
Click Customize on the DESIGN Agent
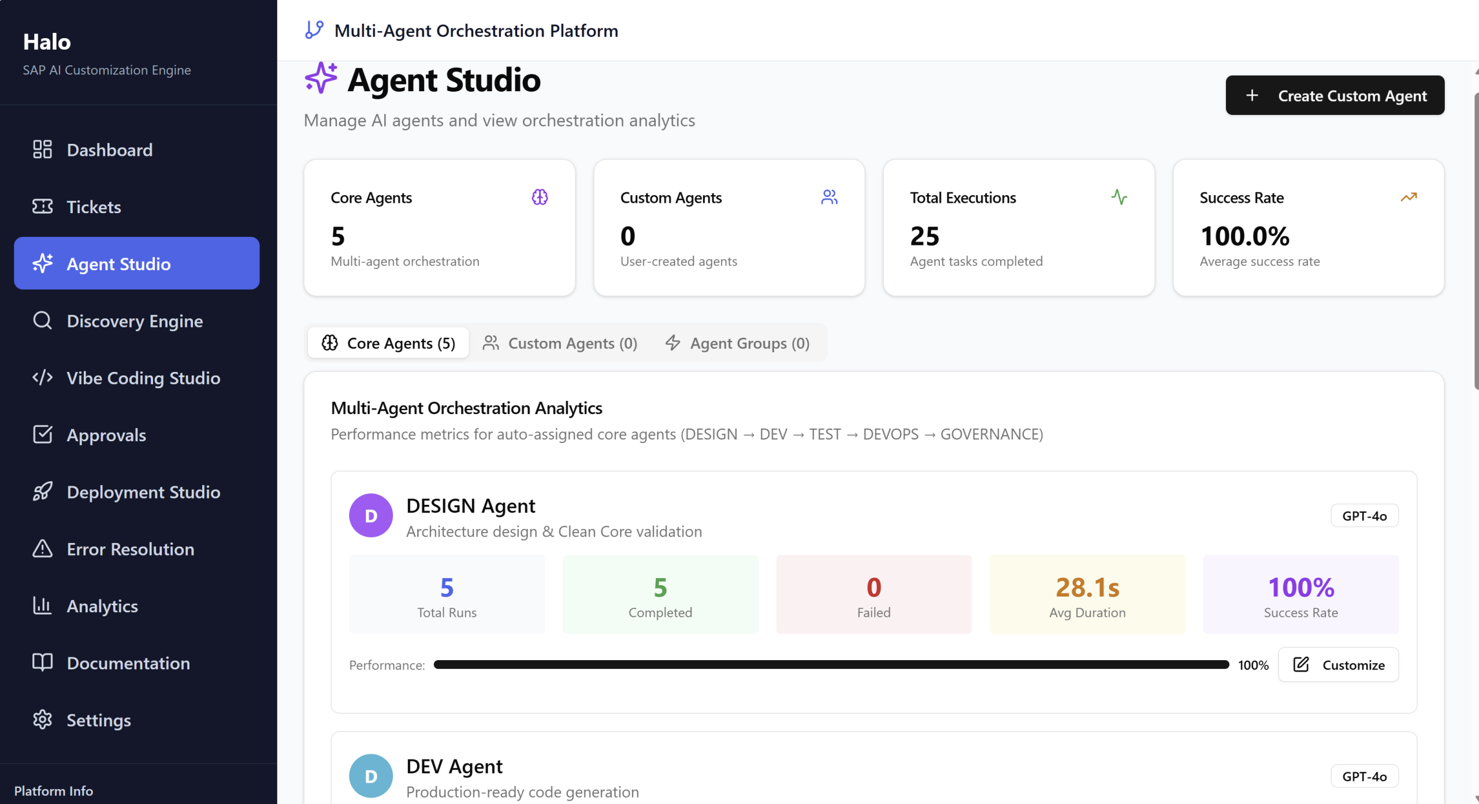pyautogui.click(x=1338, y=665)
